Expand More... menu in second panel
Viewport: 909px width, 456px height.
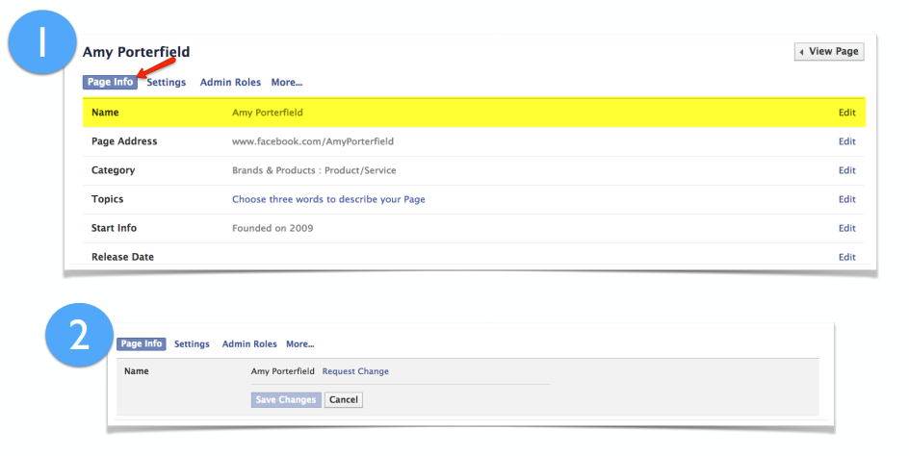[300, 344]
